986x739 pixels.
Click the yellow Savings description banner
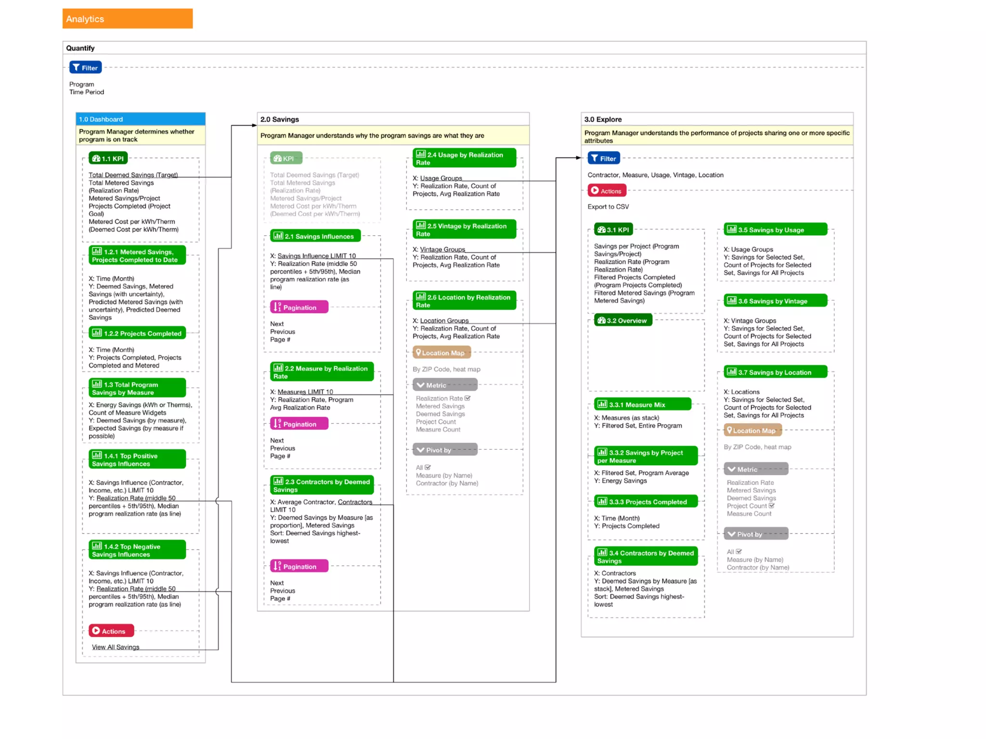pyautogui.click(x=393, y=136)
